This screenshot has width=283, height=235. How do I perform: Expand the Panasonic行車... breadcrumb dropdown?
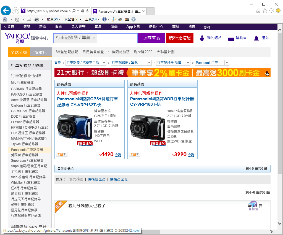(227, 63)
